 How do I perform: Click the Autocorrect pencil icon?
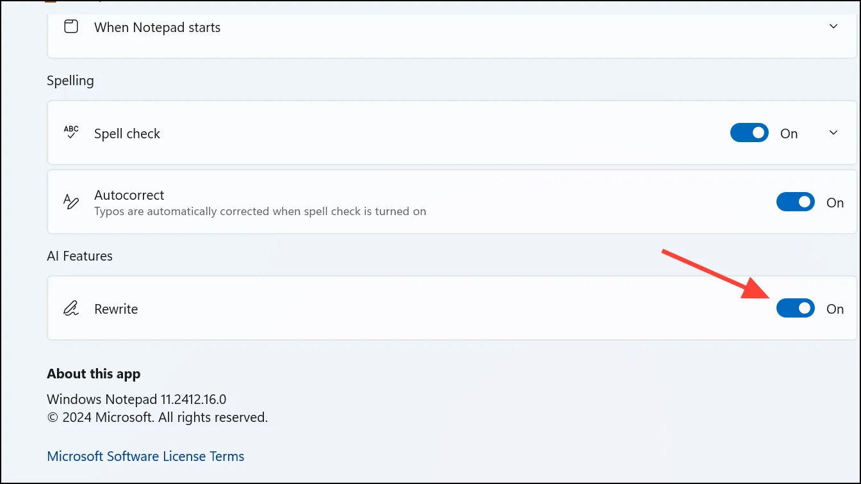point(71,202)
